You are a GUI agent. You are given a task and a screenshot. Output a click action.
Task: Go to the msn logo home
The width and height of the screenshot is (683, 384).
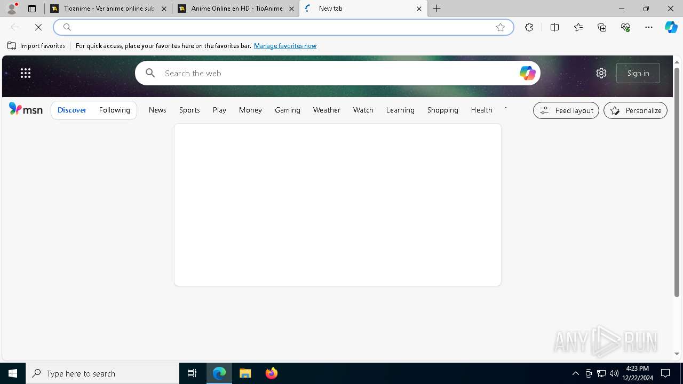click(x=26, y=109)
